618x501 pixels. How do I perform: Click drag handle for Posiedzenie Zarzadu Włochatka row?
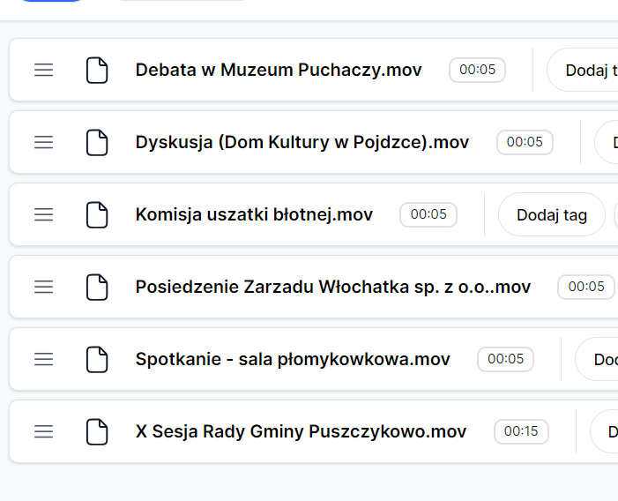point(43,287)
